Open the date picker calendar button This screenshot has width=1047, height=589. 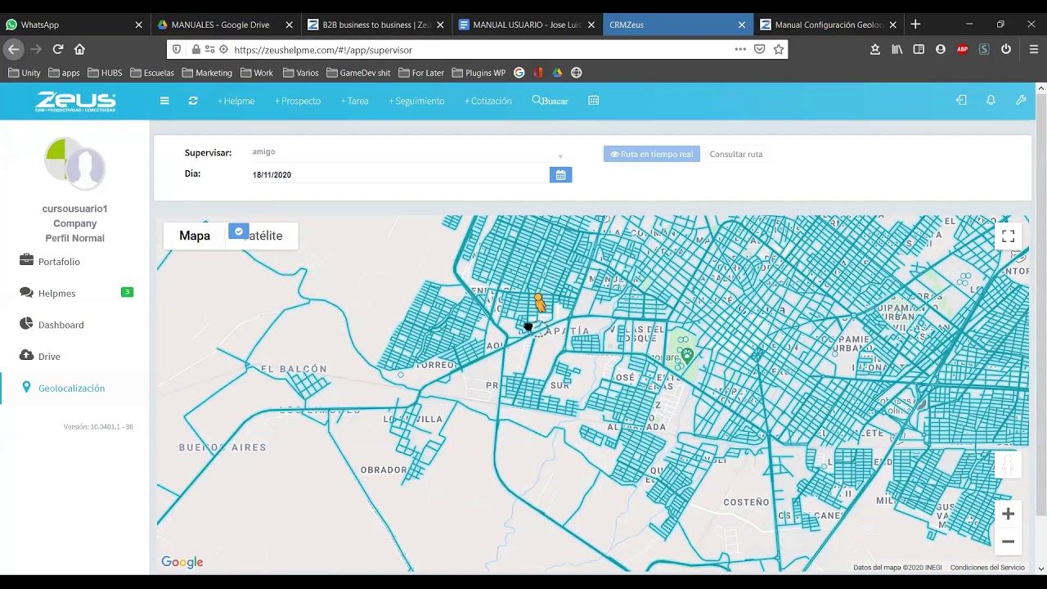[x=560, y=175]
